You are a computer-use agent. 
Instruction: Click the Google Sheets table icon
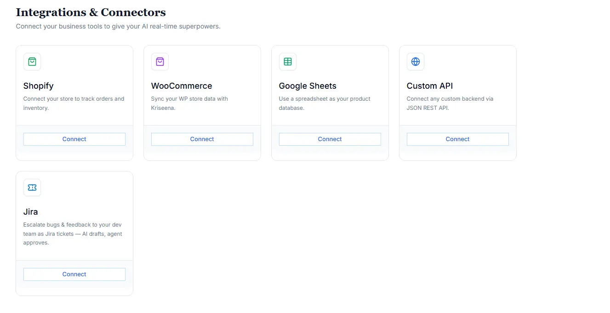pyautogui.click(x=288, y=62)
